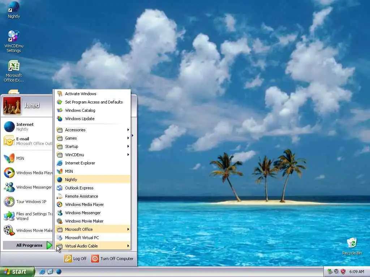
Task: Launch Nightly from the All Programs list
Action: point(92,180)
